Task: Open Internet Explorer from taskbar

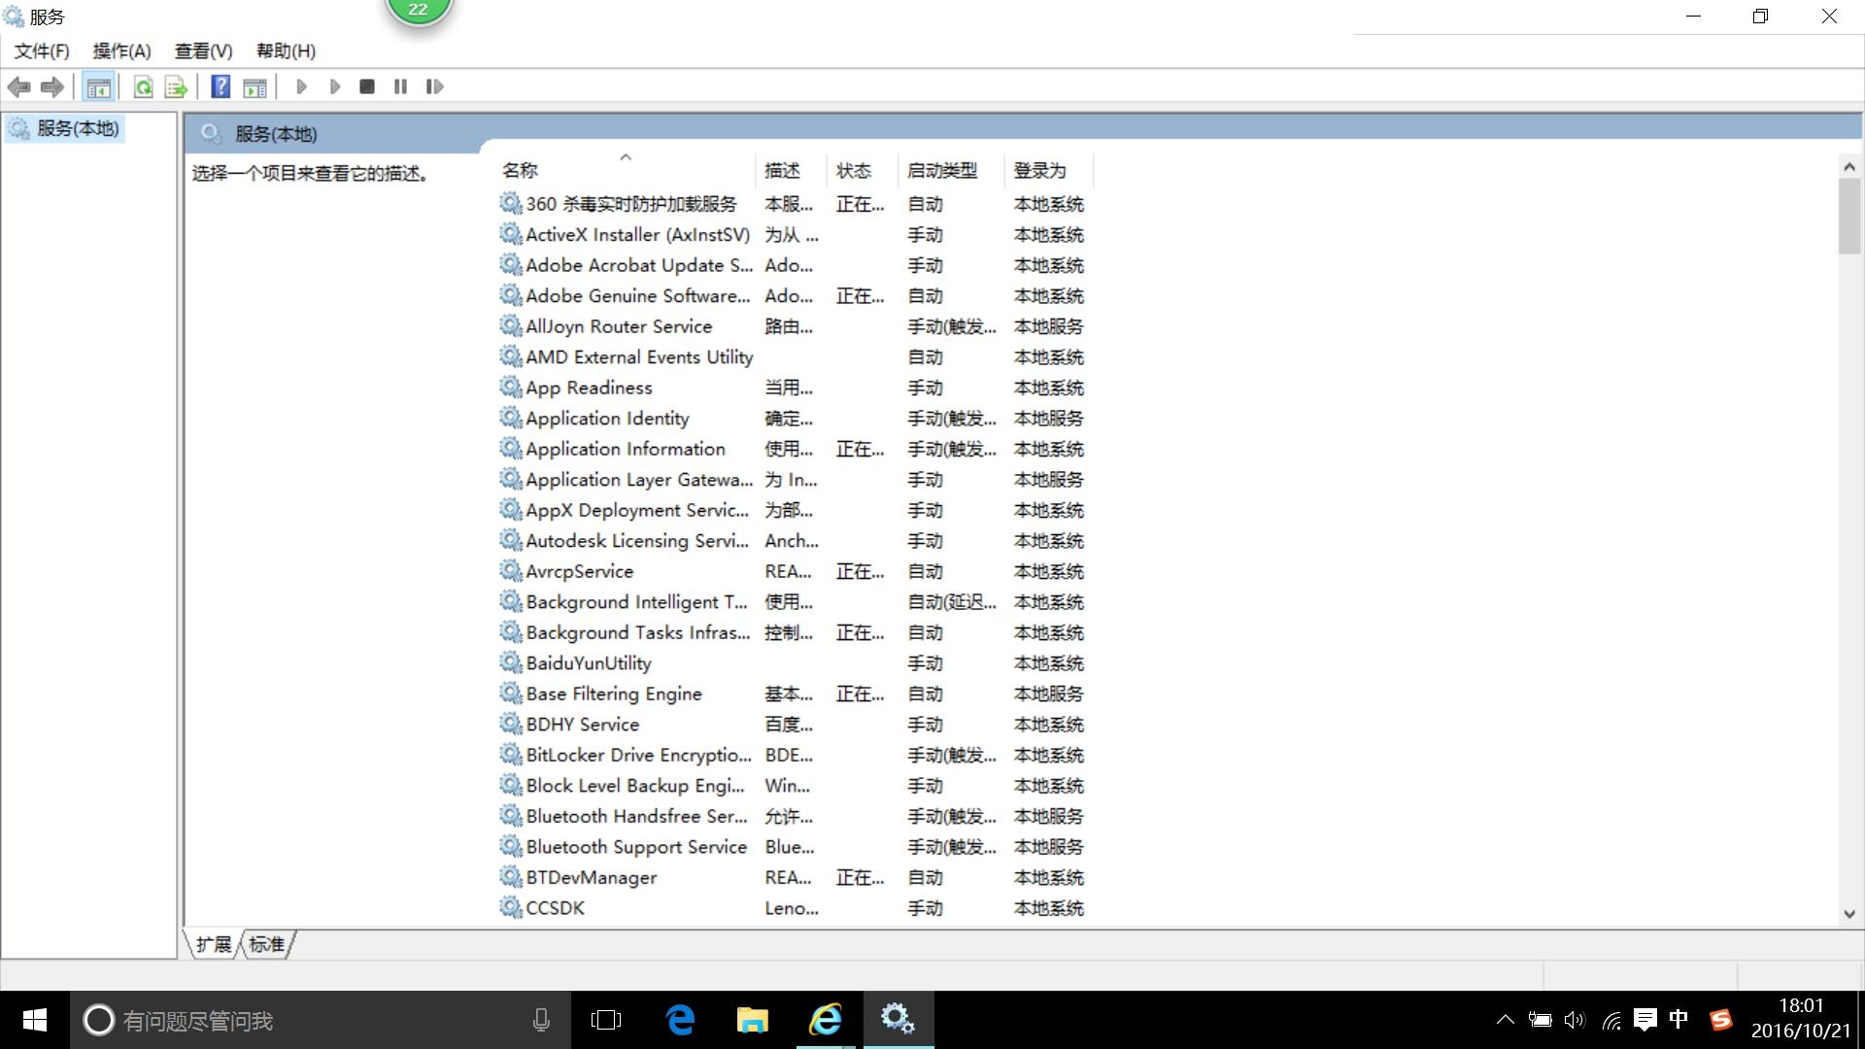Action: click(x=826, y=1020)
